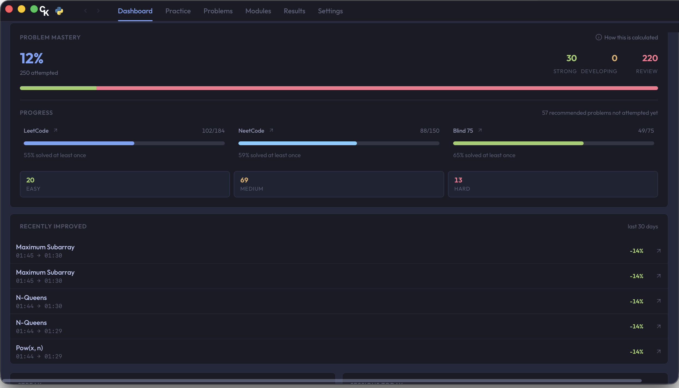Click the mastery strong/review progress bar
The height and width of the screenshot is (388, 679).
pos(339,88)
